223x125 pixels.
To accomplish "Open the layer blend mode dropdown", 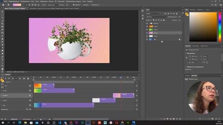I will click(x=156, y=17).
